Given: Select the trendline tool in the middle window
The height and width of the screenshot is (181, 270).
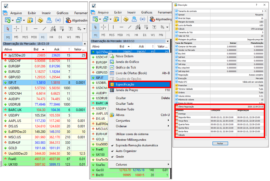Looking at the screenshot, I should pos(129,27).
